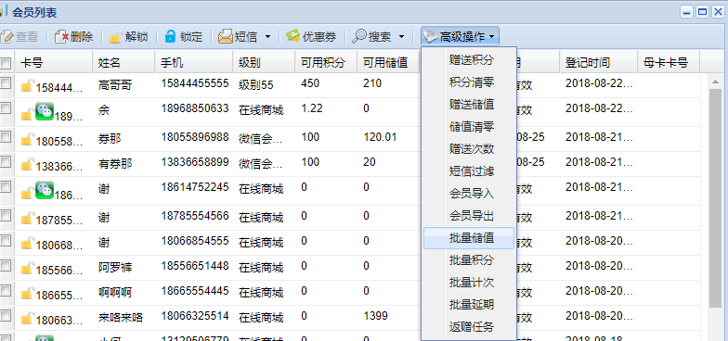Click the lock icon in 来咯来咯's row
This screenshot has width=728, height=341.
(x=28, y=318)
